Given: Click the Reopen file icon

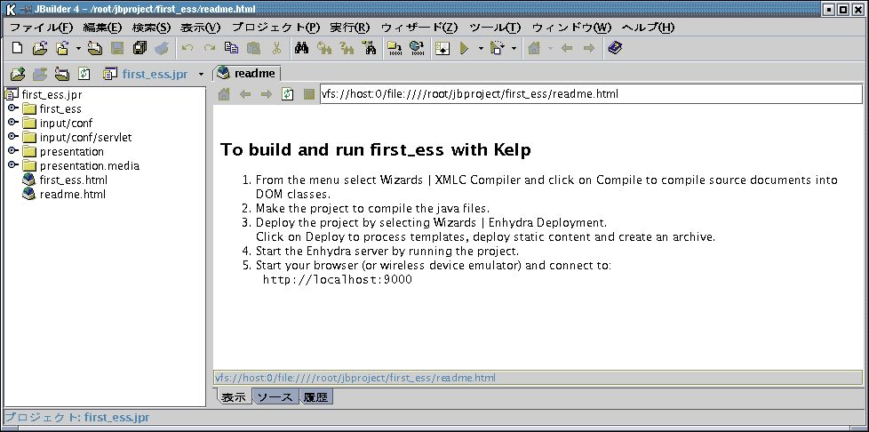Looking at the screenshot, I should point(62,49).
